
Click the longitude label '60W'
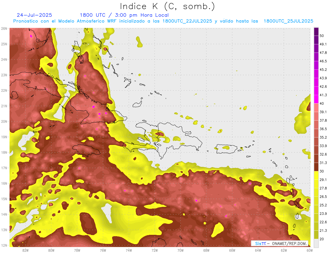click(x=310, y=250)
